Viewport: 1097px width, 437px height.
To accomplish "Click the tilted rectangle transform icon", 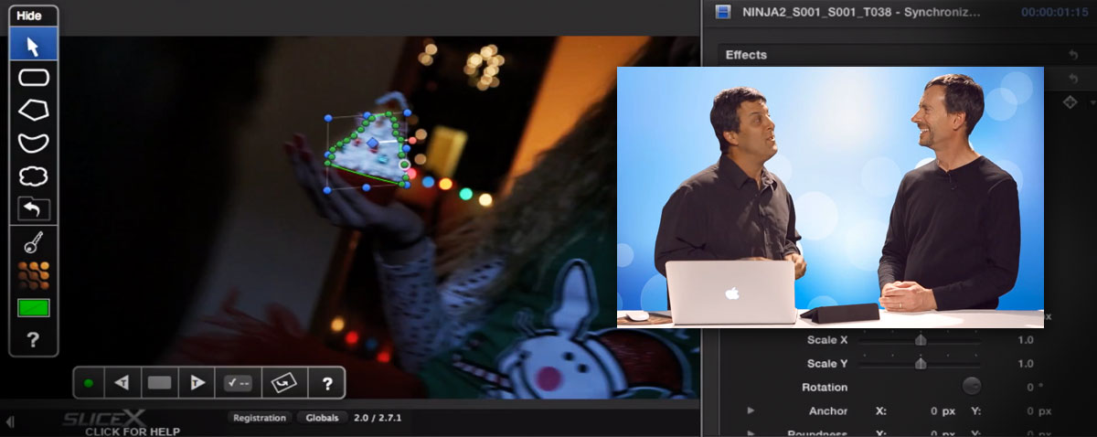I will click(x=282, y=383).
